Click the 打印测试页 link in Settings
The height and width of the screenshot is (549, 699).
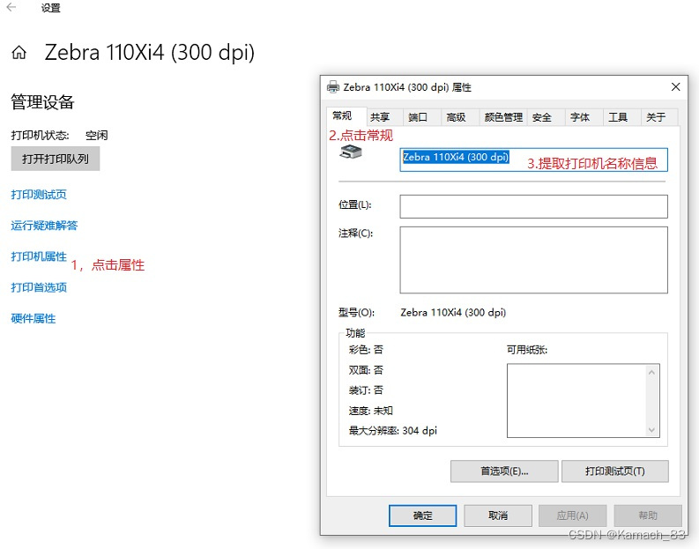tap(39, 194)
